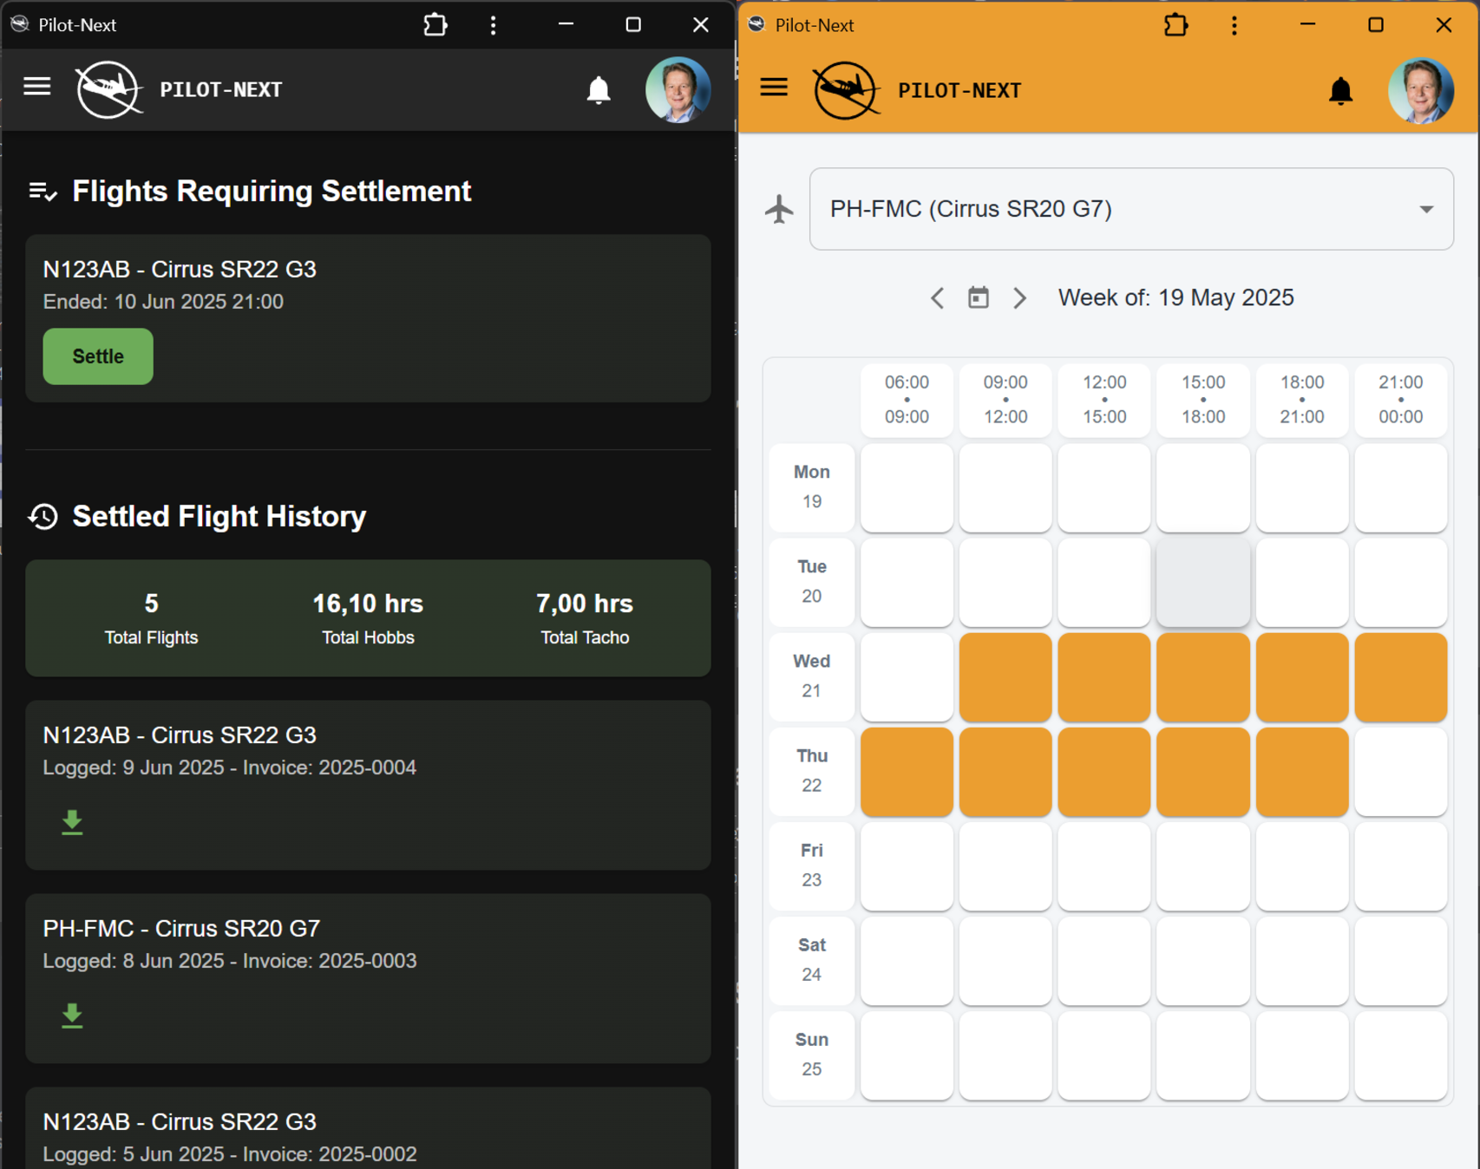Click the airplane icon beside the aircraft selector
This screenshot has height=1169, width=1480.
tap(779, 209)
